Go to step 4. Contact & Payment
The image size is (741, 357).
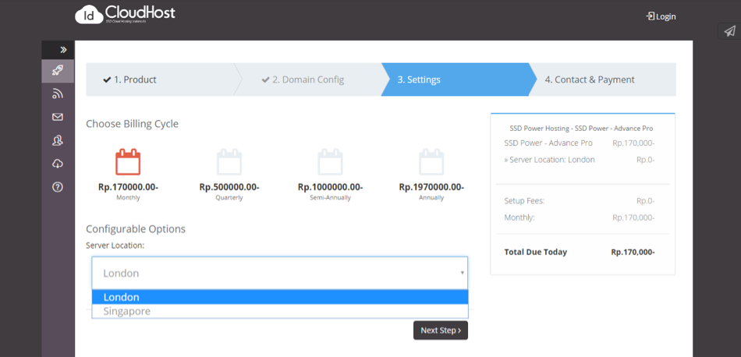point(590,80)
